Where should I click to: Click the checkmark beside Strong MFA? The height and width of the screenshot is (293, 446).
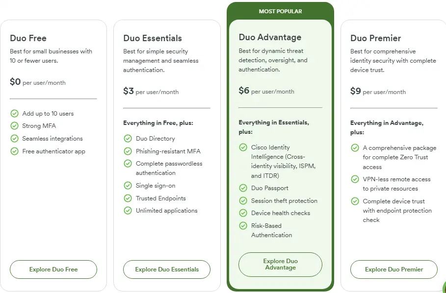coord(14,126)
